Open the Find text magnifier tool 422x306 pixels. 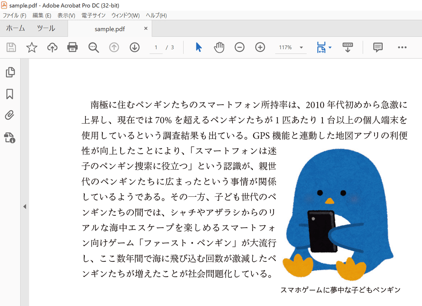point(94,47)
